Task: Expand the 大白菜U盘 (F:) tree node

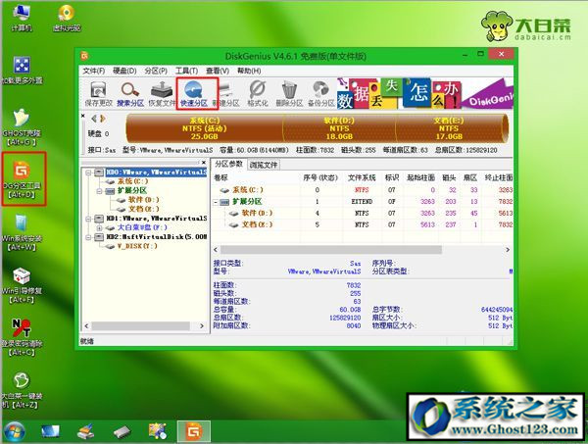Action: click(99, 228)
